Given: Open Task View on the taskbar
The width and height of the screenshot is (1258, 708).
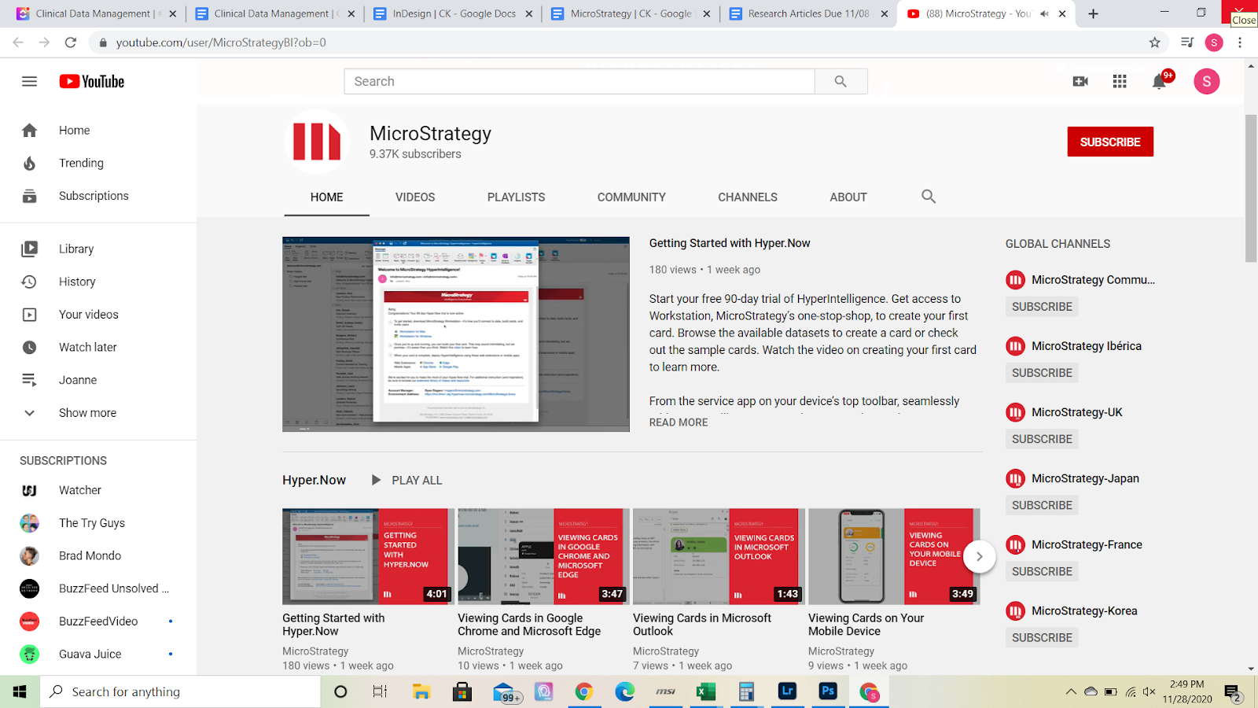Looking at the screenshot, I should 380,691.
